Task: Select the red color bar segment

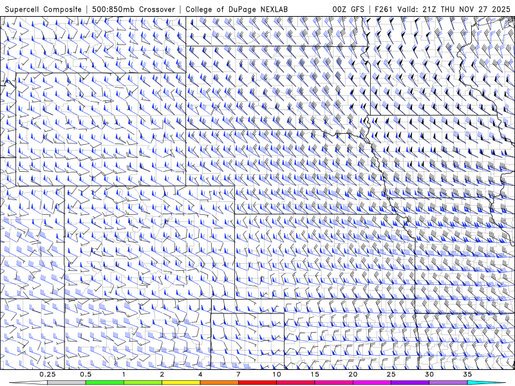Action: (257, 383)
